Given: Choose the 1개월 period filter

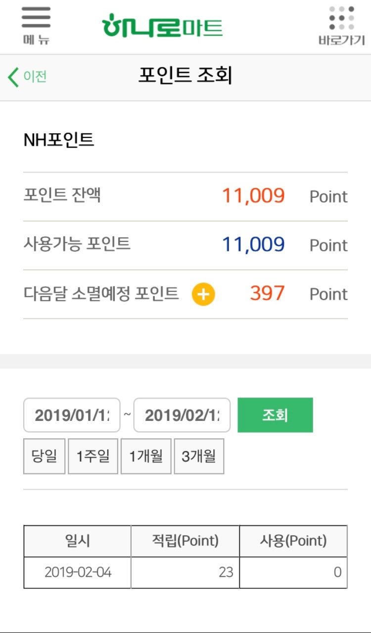Looking at the screenshot, I should point(146,456).
